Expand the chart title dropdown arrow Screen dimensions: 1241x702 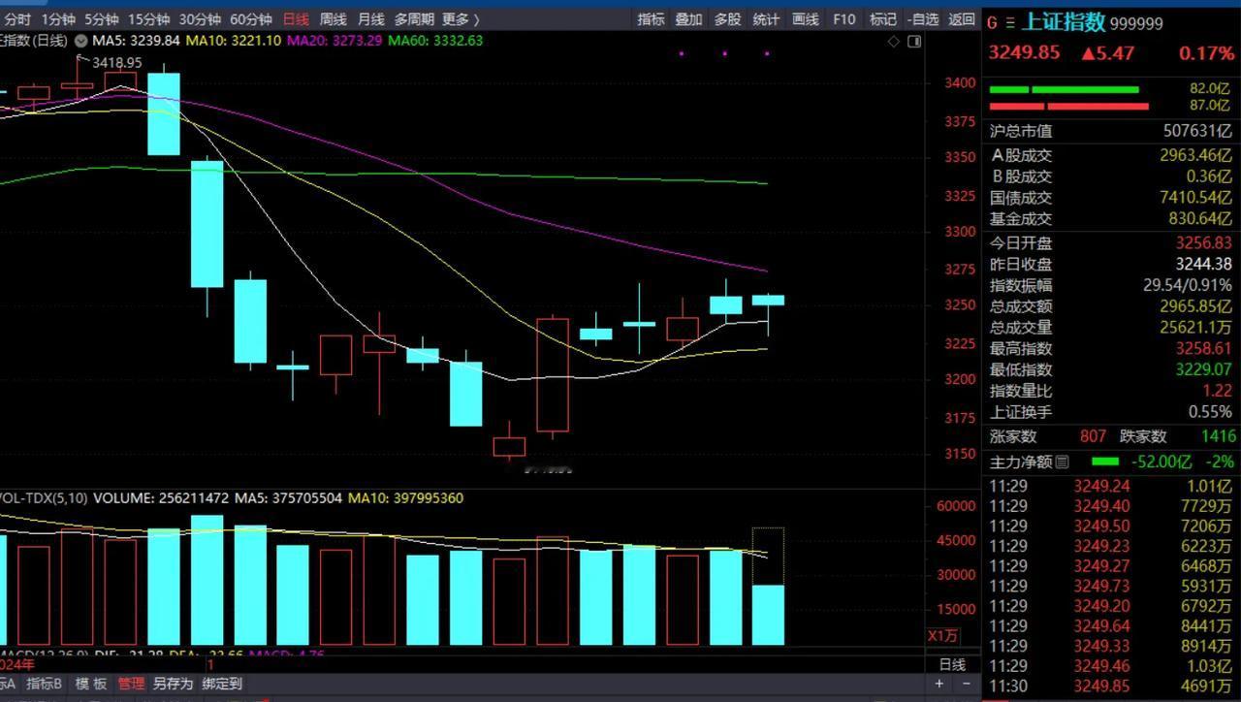tap(80, 41)
